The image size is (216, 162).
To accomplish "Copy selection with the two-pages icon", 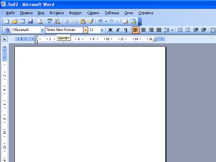I will click(75, 21).
